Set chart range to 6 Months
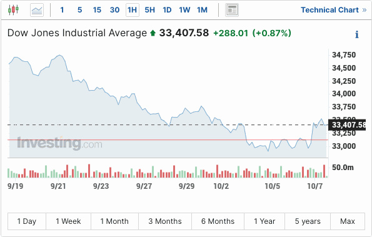372x237 pixels. coord(218,221)
